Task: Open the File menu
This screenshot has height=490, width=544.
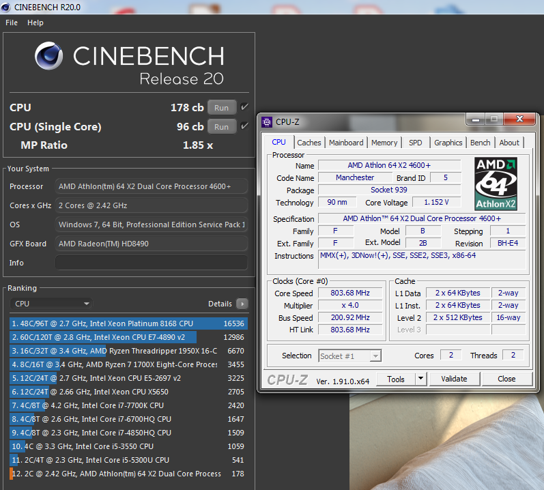Action: tap(12, 23)
